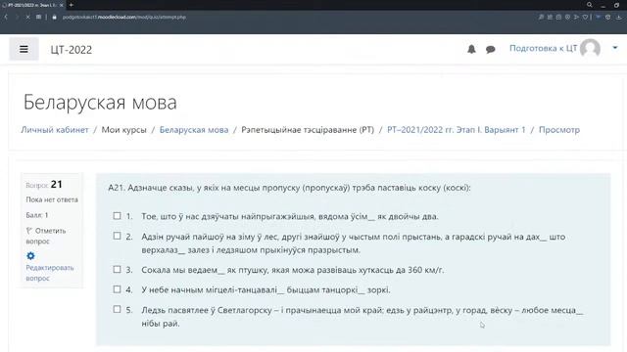Click the Балл: 1 text

(x=37, y=215)
